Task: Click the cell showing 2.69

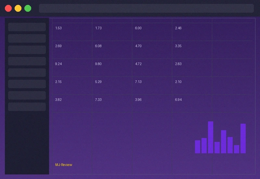Action: click(58, 46)
